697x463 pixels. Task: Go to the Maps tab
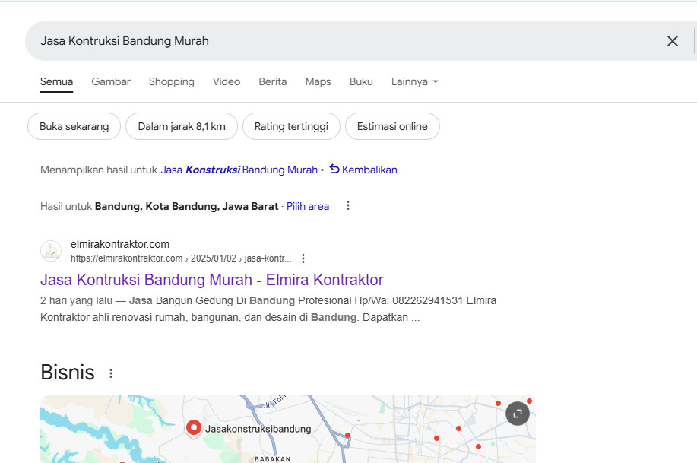(318, 82)
